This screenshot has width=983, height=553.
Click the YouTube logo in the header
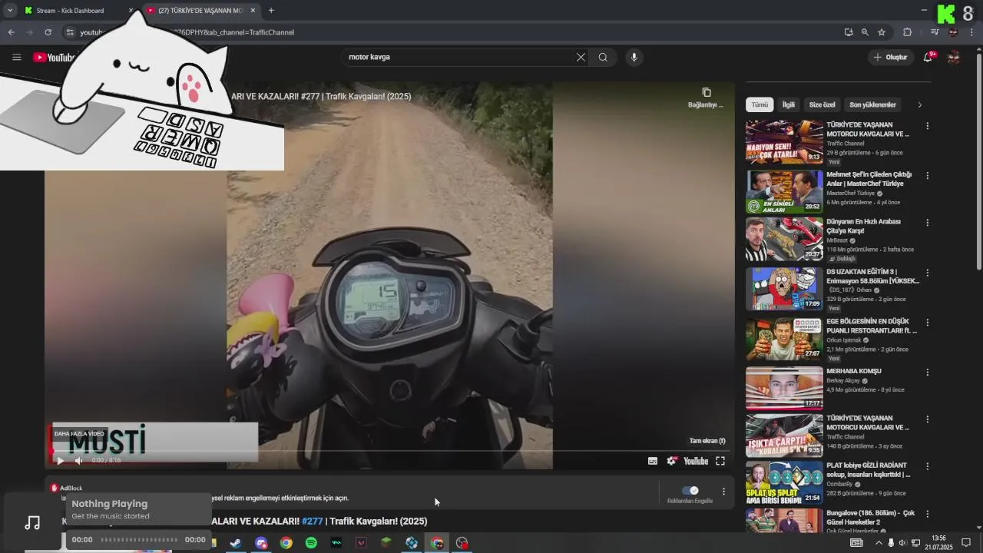pos(53,58)
